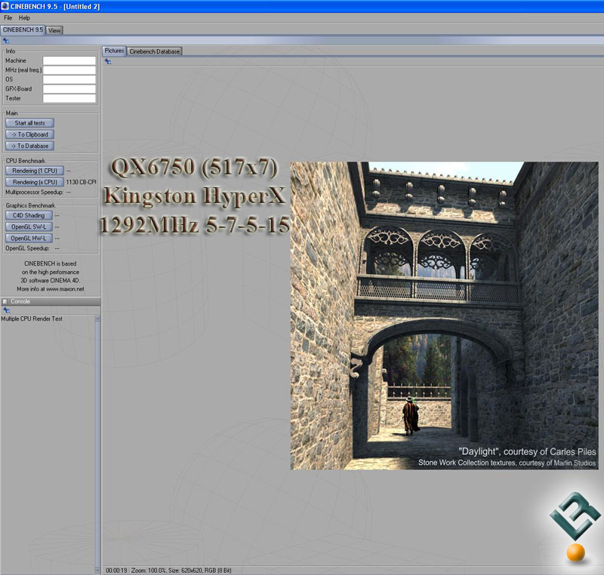Viewport: 604px width, 575px height.
Task: Click the 'More info at www.maxon.net' text
Action: point(51,289)
